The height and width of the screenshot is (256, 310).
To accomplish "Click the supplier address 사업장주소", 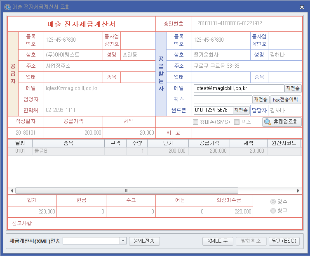I will tap(58, 66).
